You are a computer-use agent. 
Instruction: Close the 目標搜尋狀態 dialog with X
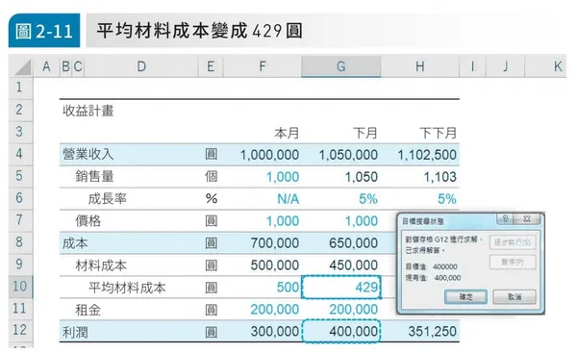click(527, 219)
